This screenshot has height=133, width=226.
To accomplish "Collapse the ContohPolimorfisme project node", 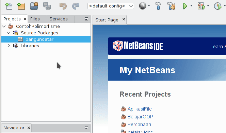I will tap(4, 27).
